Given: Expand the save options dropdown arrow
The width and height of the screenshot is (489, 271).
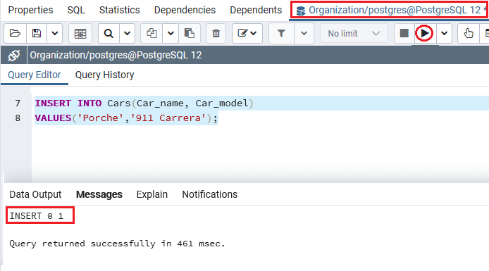Looking at the screenshot, I should point(54,33).
